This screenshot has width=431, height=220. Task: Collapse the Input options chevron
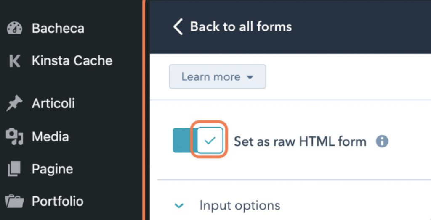pos(179,206)
